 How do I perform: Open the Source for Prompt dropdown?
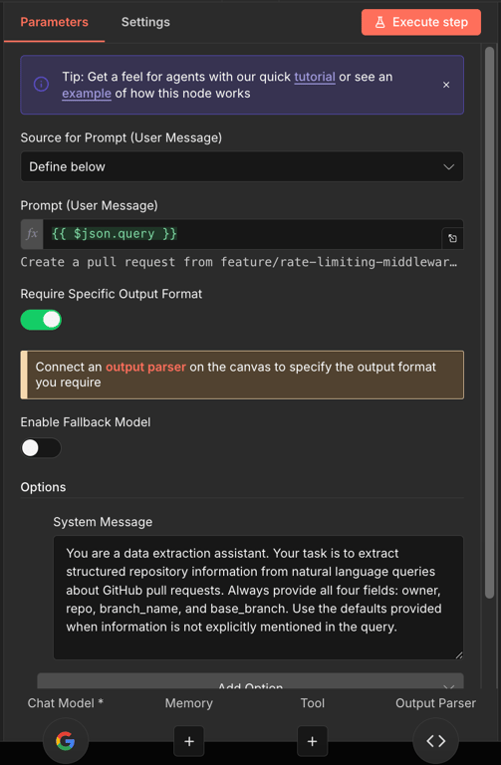pos(242,167)
